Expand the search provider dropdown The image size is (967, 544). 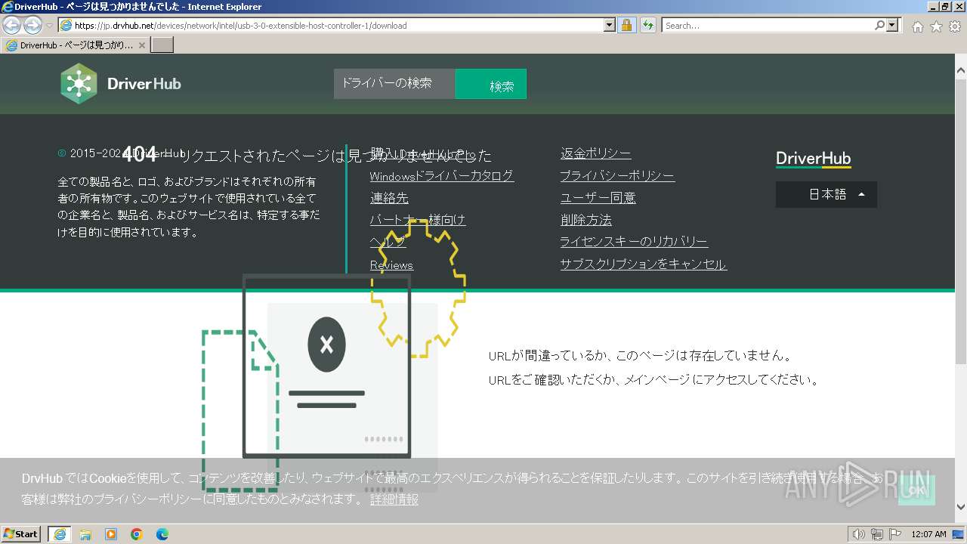894,25
